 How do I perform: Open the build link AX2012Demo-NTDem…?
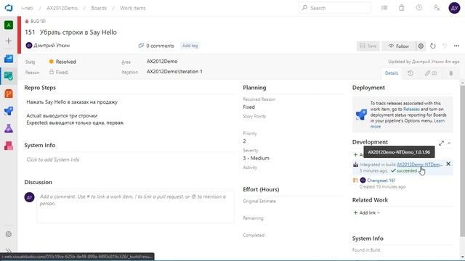(420, 165)
